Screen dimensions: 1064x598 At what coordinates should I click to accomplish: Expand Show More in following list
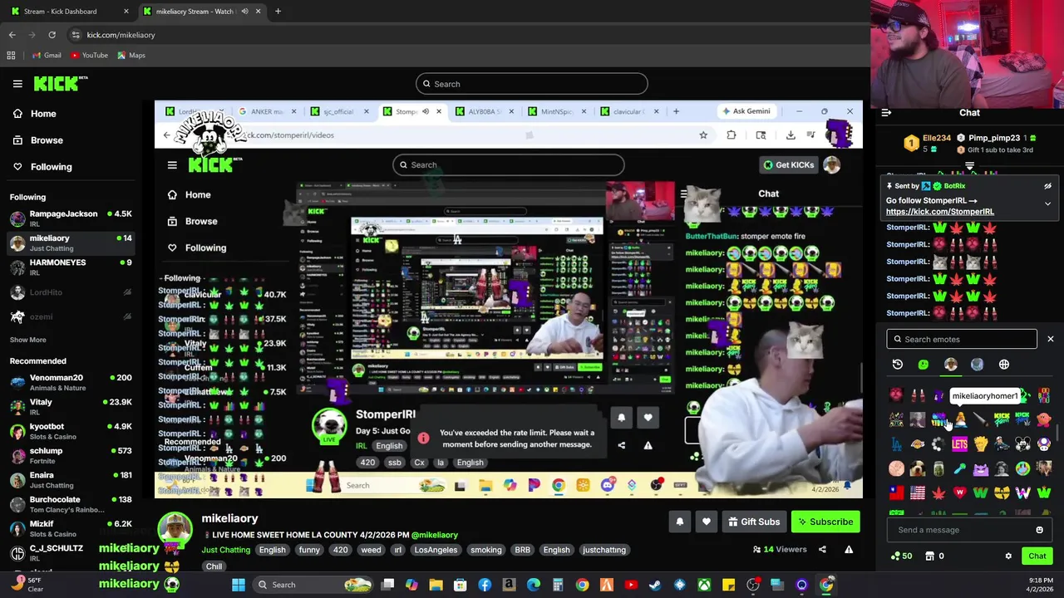pos(27,340)
